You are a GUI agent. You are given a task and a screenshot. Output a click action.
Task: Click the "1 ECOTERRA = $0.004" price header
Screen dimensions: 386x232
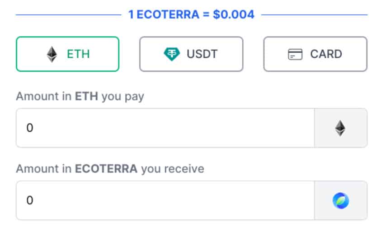pyautogui.click(x=191, y=15)
